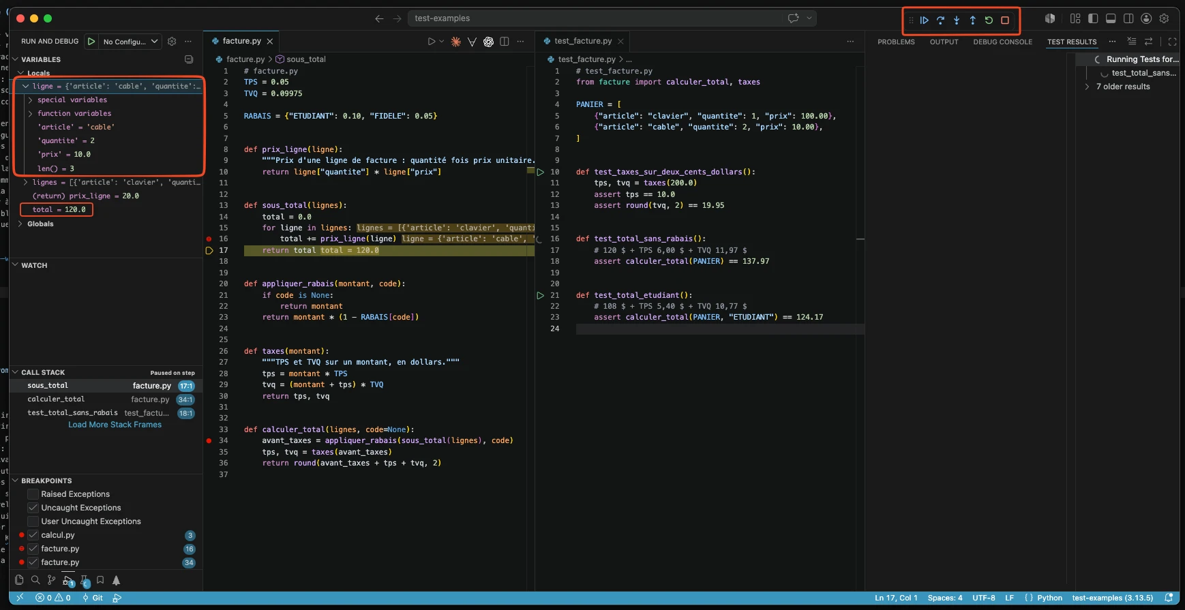Open Explorer view in activity bar
The height and width of the screenshot is (610, 1185).
pyautogui.click(x=19, y=580)
